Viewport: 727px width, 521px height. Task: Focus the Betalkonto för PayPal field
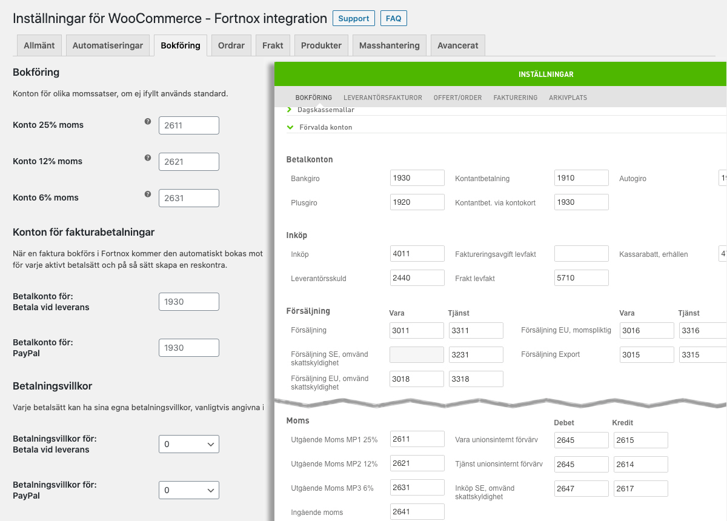pyautogui.click(x=188, y=348)
